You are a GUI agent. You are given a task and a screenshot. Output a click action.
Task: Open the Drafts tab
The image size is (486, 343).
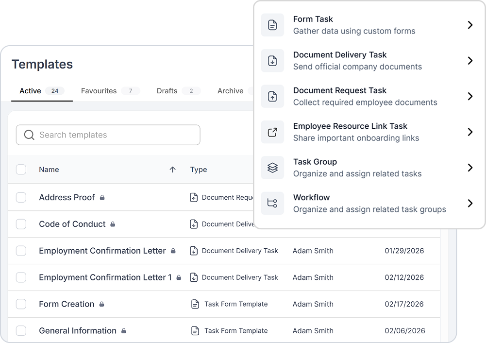[x=179, y=91]
